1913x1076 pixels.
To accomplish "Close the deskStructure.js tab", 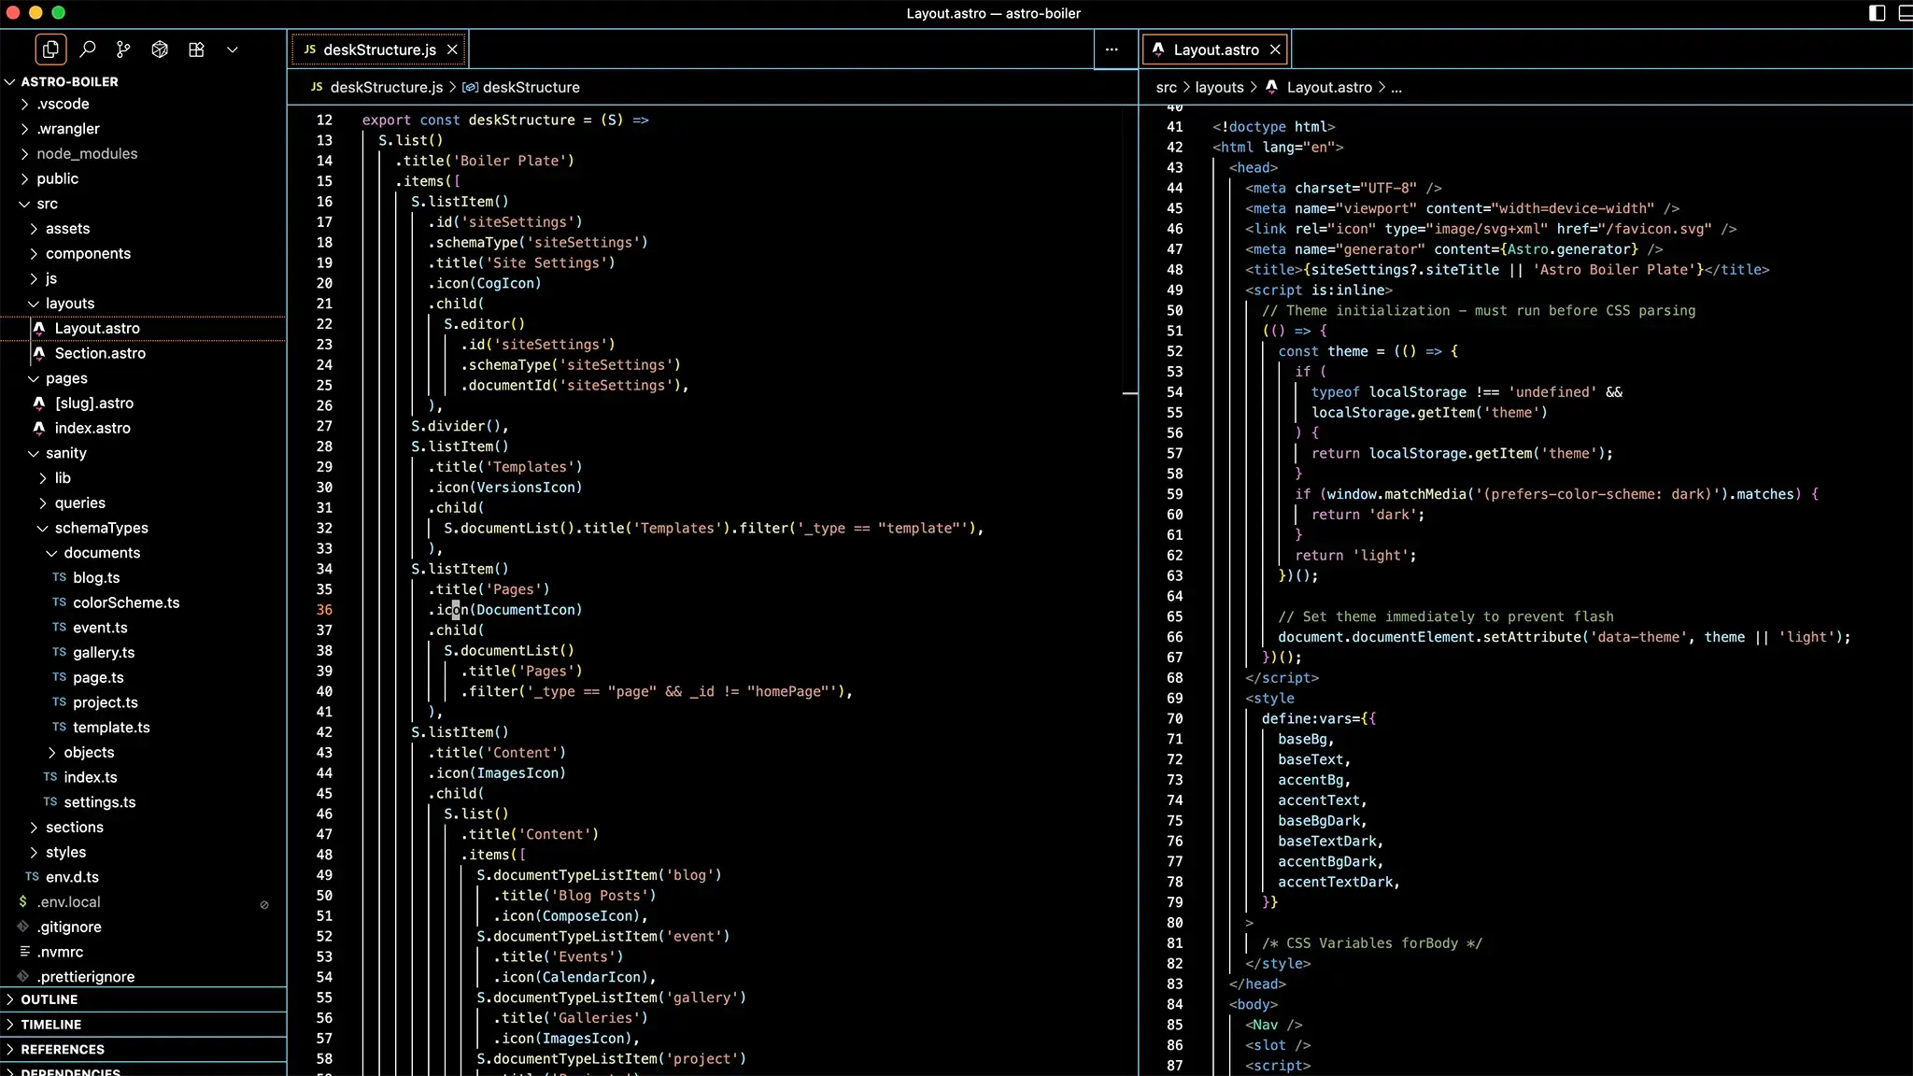I will point(452,50).
